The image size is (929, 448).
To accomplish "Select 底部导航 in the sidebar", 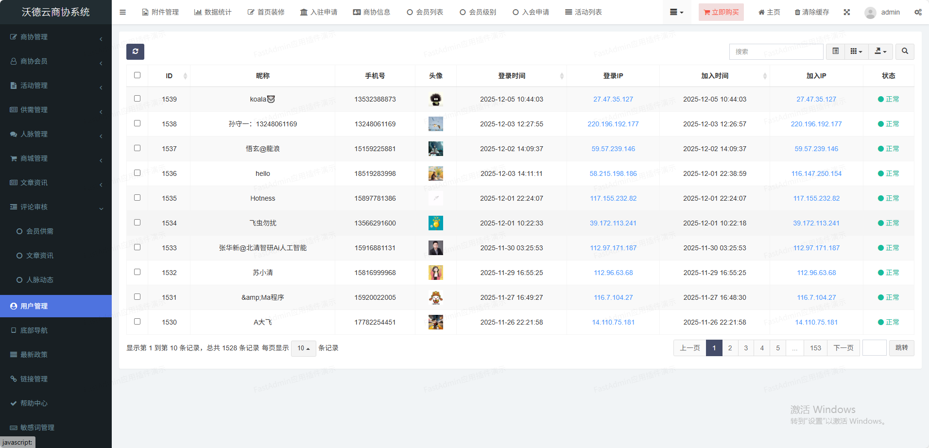I will [34, 330].
